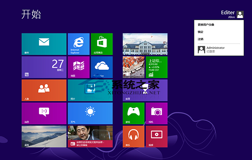Open the Sports tile with trophy
252x160 pixels.
point(145,90)
